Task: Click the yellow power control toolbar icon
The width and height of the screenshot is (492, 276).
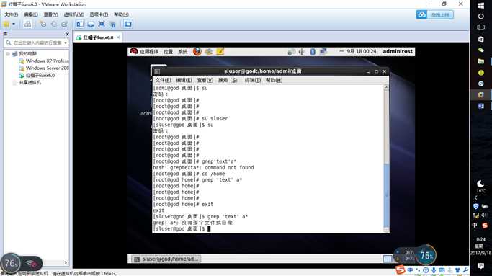Action: 6,24
